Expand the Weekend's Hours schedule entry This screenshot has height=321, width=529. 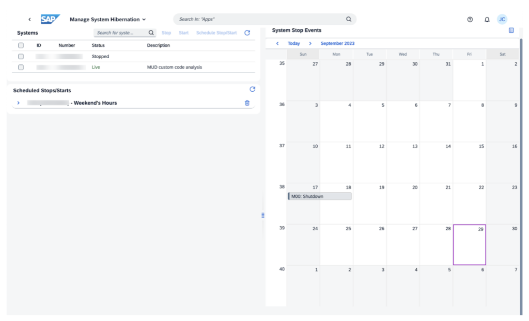click(x=19, y=103)
